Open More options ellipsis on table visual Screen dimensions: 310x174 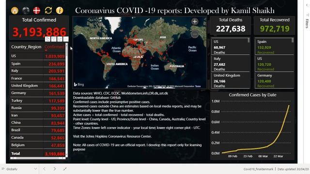coord(66,39)
